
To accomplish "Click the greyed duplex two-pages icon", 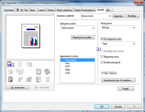I will coord(29,64).
